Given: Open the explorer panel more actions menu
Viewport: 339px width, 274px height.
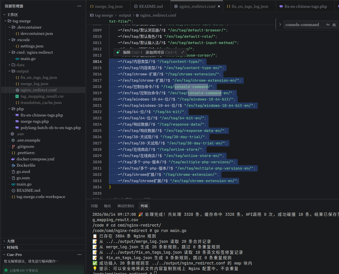Looking at the screenshot, I should click(x=79, y=6).
